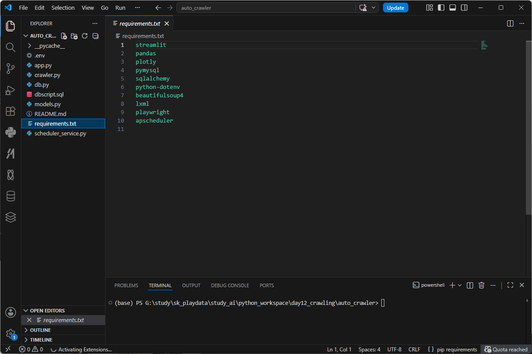This screenshot has width=532, height=354.
Task: Click the auto_crawler command center search box
Action: coord(266,8)
